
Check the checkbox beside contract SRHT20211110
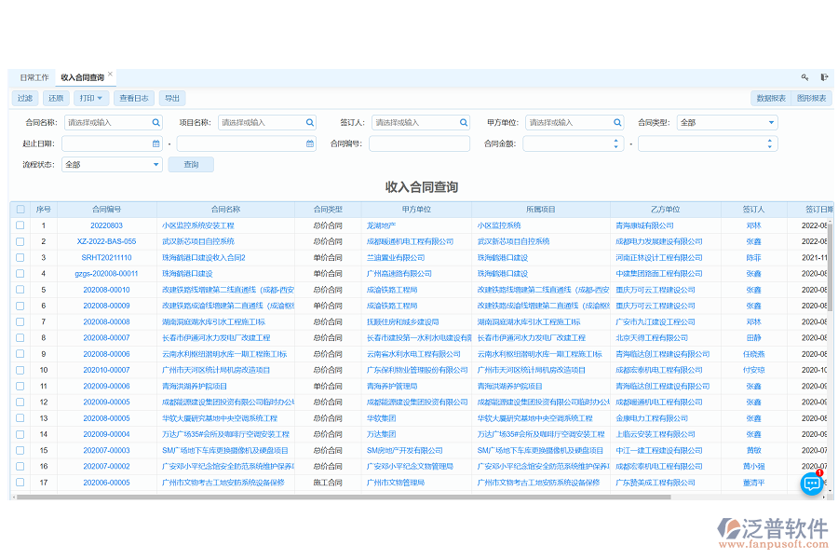[20, 257]
